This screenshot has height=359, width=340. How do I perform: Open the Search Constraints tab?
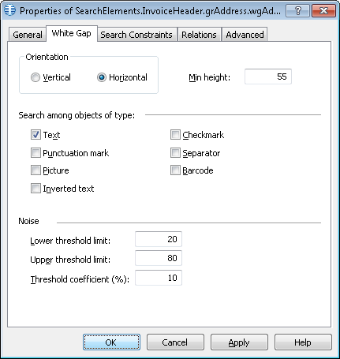tap(136, 35)
